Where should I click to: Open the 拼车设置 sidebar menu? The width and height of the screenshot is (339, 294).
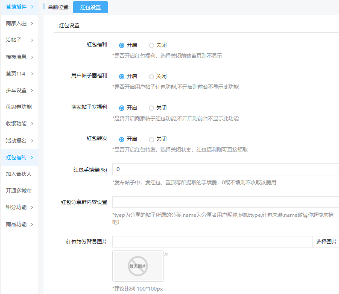click(20, 90)
